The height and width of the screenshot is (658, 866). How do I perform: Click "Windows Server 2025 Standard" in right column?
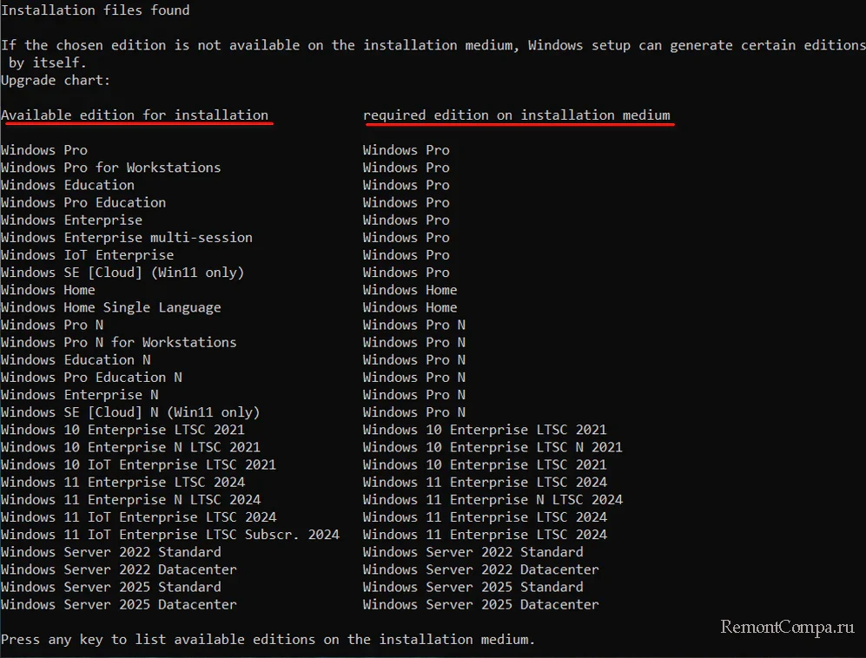click(x=473, y=587)
